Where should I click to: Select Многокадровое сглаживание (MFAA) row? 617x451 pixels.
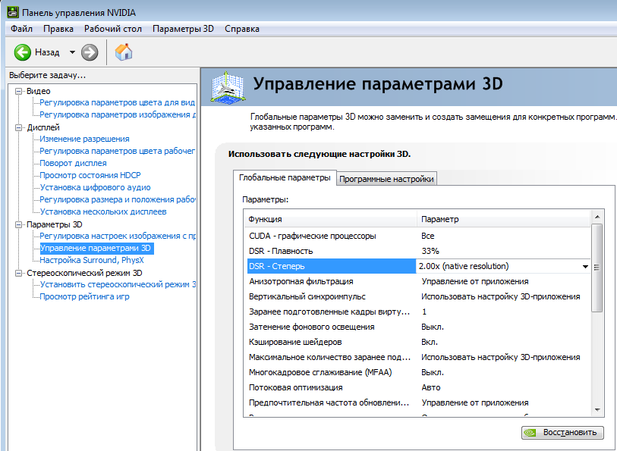(x=418, y=372)
